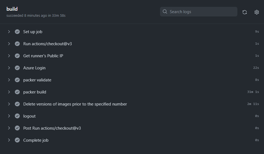The width and height of the screenshot is (264, 154).
Task: Click the success checkmark beside Complete job
Action: [17, 140]
